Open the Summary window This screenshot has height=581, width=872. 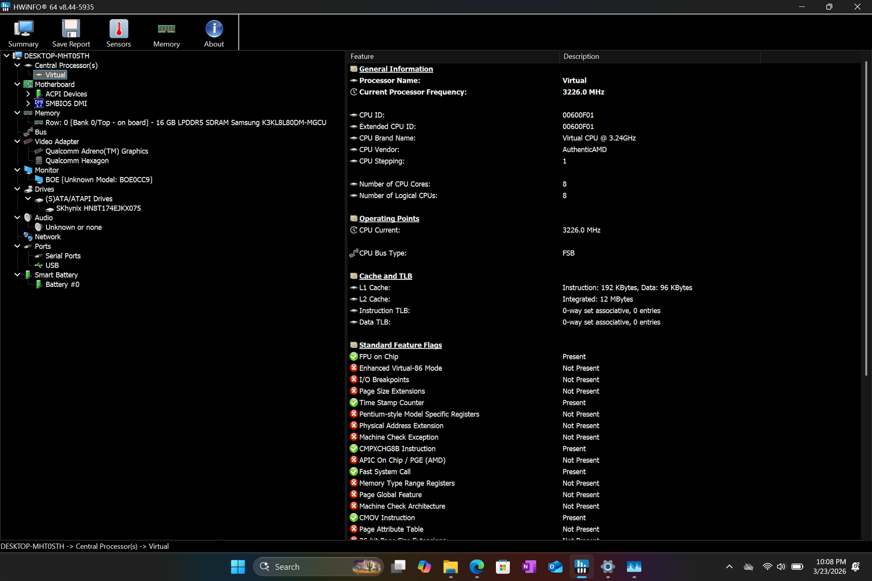23,33
